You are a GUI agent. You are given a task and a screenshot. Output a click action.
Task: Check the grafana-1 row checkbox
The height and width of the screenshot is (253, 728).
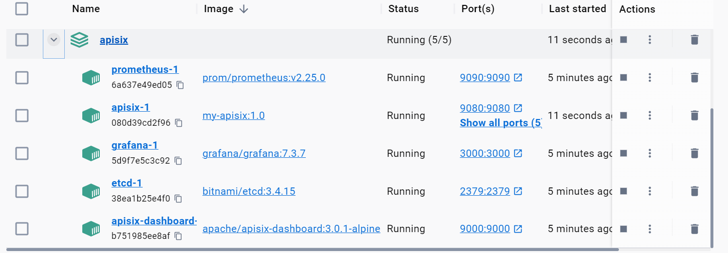tap(22, 153)
